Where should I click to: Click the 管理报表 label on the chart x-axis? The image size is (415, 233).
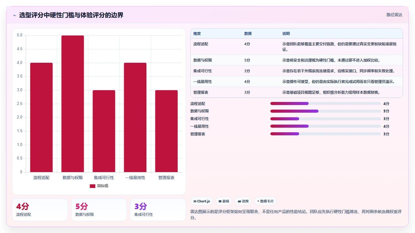pos(166,178)
